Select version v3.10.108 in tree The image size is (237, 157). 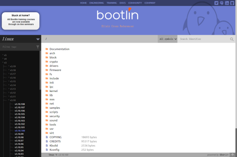(20, 104)
